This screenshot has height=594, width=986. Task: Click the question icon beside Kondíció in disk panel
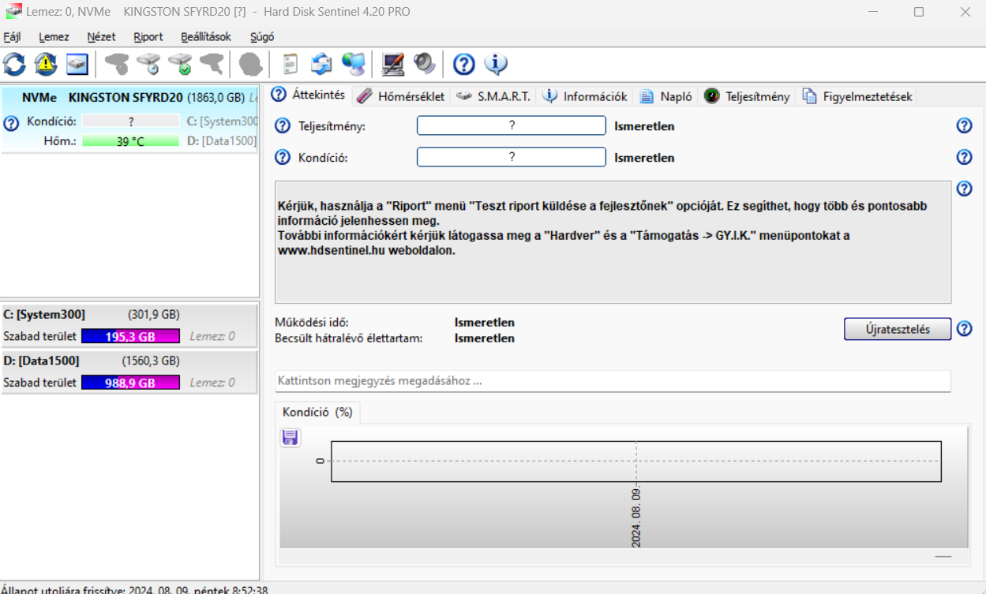pos(11,123)
